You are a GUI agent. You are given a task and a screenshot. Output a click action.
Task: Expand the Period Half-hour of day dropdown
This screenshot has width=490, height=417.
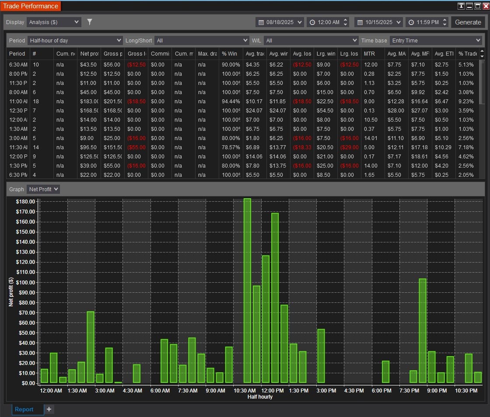click(75, 41)
